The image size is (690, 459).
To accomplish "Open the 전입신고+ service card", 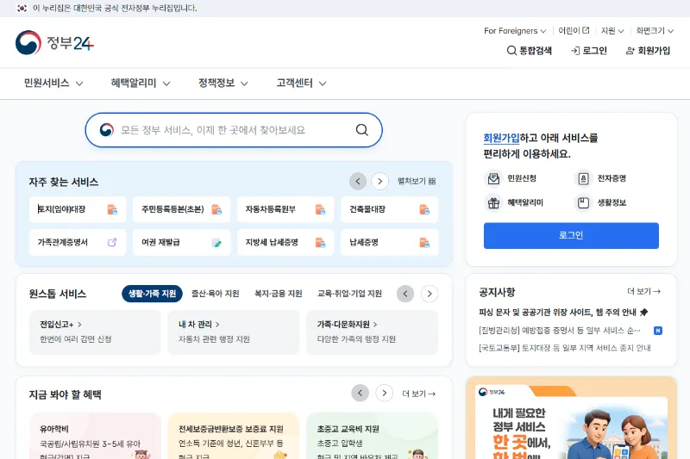I will pos(95,332).
